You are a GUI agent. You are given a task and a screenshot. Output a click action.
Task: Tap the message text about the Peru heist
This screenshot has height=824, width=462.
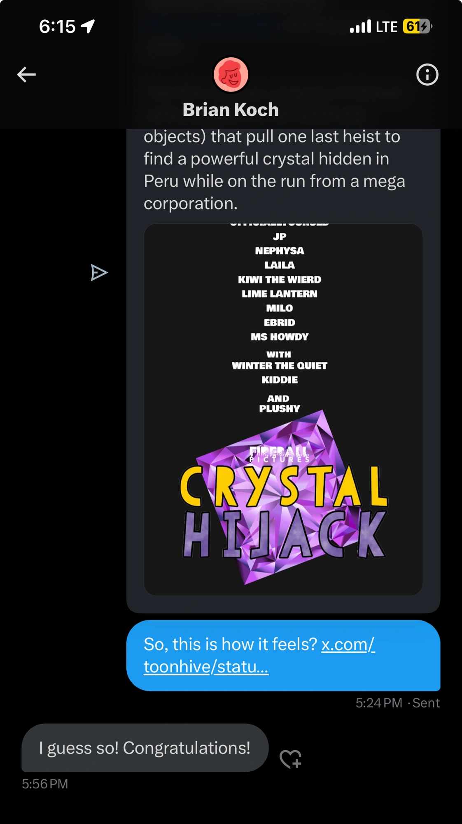coord(274,170)
